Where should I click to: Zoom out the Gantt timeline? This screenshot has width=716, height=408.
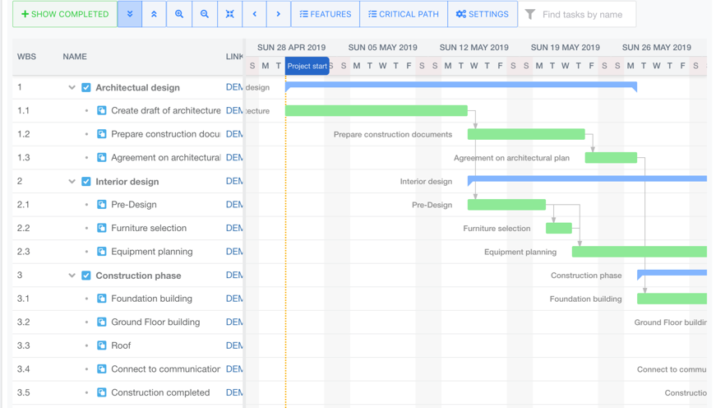205,14
